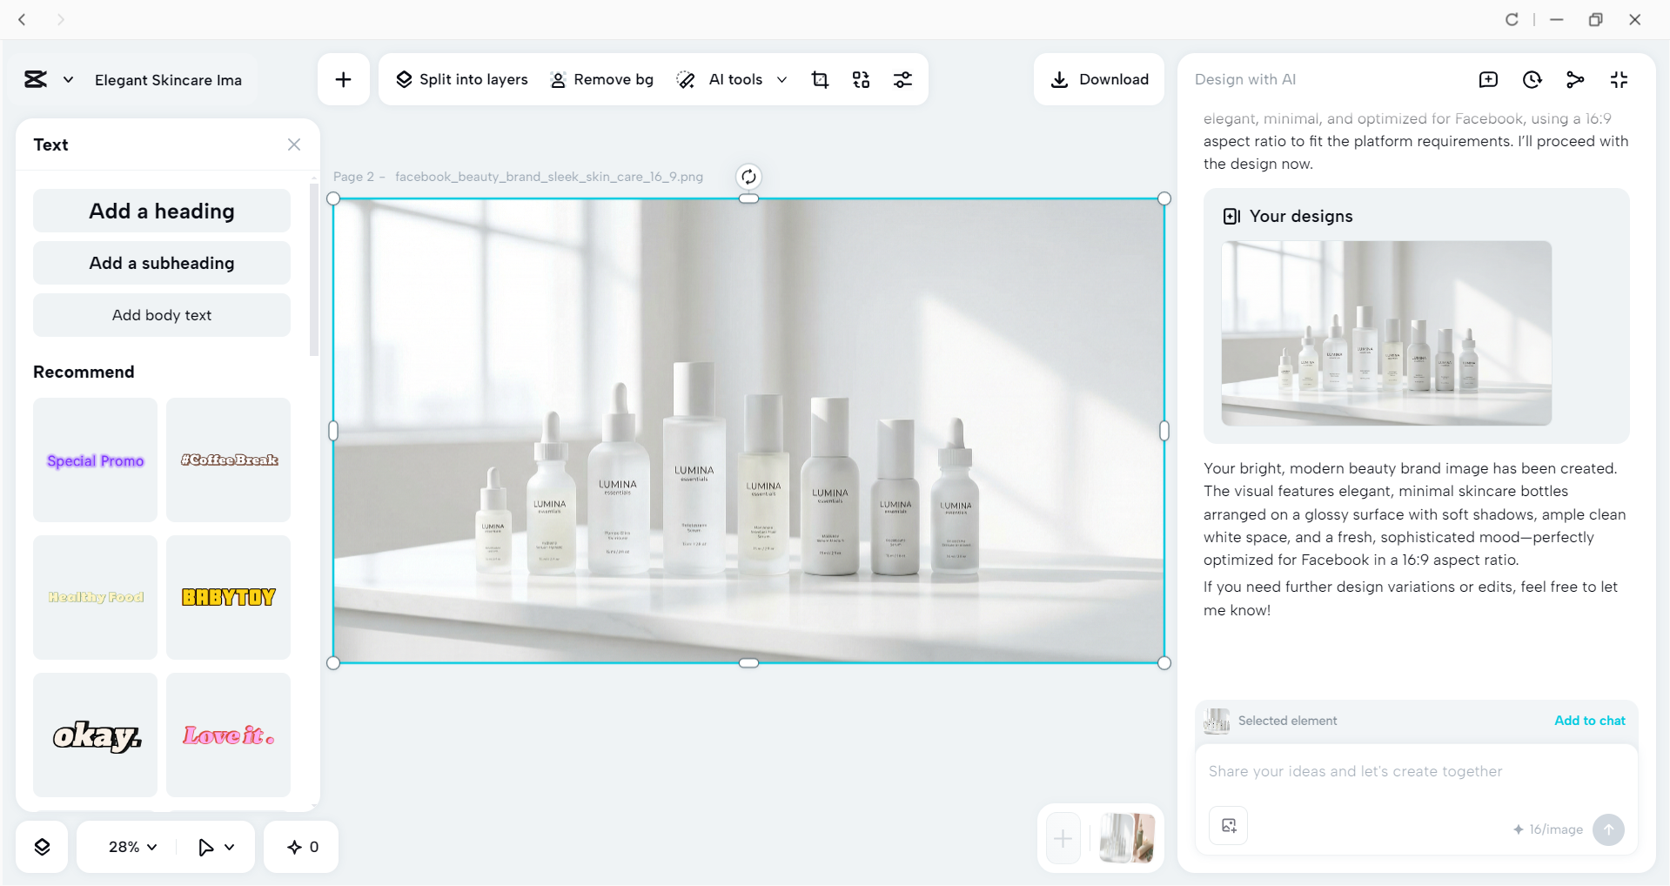Screen dimensions: 1670x886
Task: Expand the pointer tool options chevron
Action: tap(230, 847)
